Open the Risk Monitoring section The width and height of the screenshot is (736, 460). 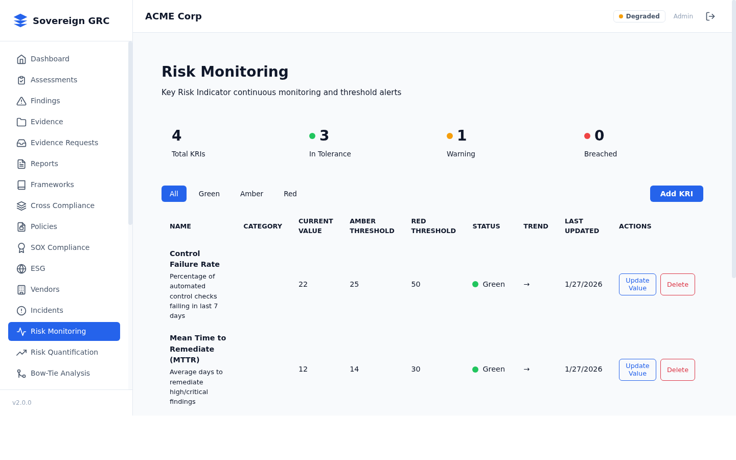pos(64,331)
